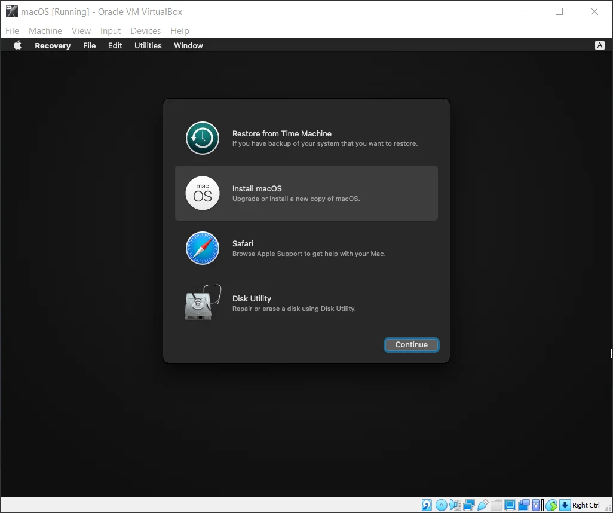Click the Continue button
The image size is (613, 513).
[x=411, y=345]
